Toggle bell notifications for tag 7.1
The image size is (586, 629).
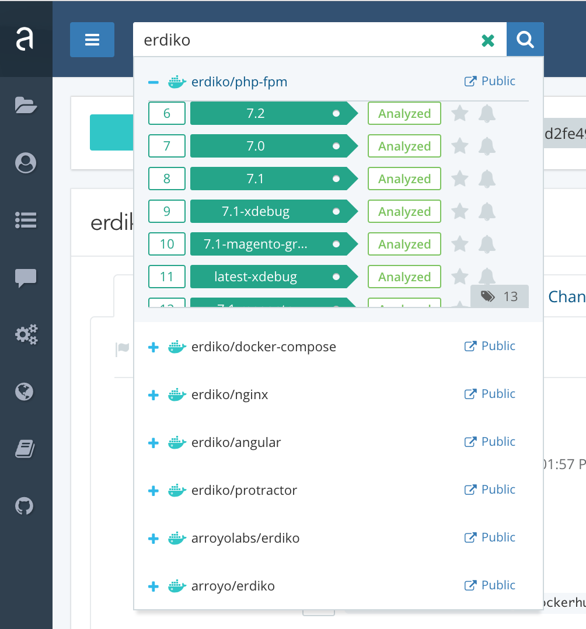coord(487,179)
